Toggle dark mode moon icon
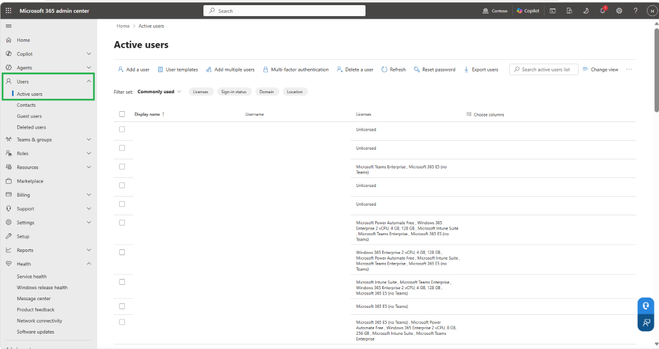 click(x=586, y=11)
